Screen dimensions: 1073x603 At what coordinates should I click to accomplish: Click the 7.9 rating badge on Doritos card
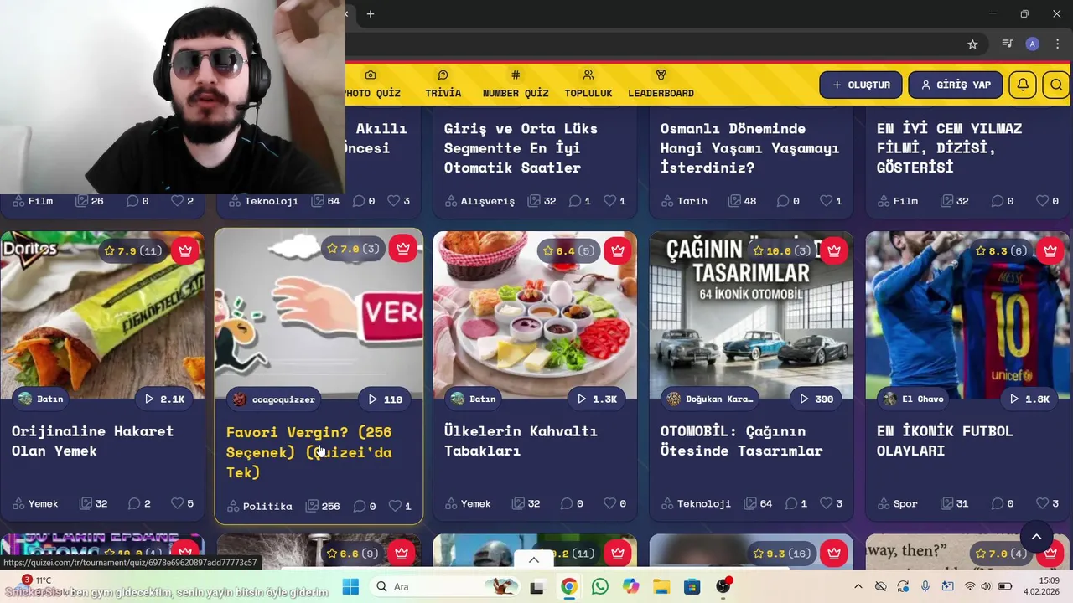132,250
